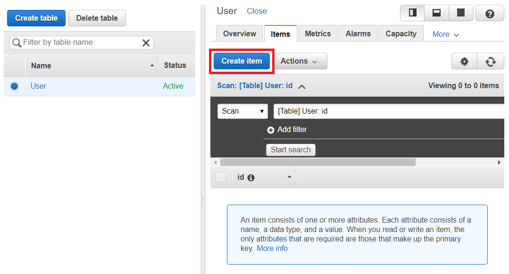Click the Scan: [Table] User: id heading

click(x=255, y=86)
